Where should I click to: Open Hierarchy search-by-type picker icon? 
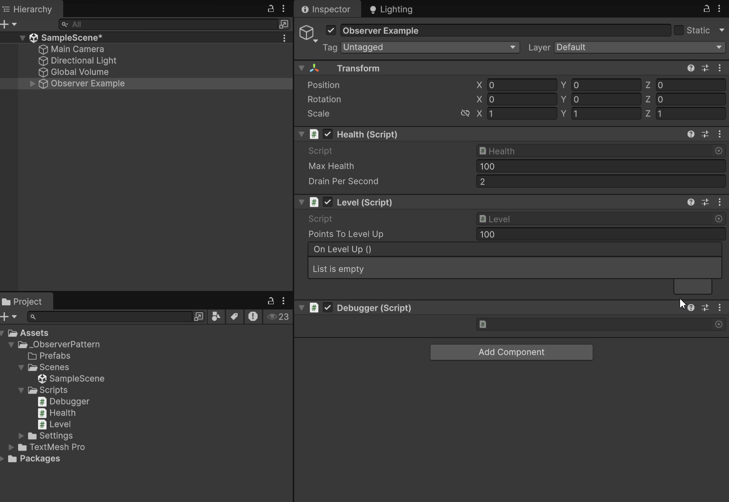pyautogui.click(x=284, y=24)
